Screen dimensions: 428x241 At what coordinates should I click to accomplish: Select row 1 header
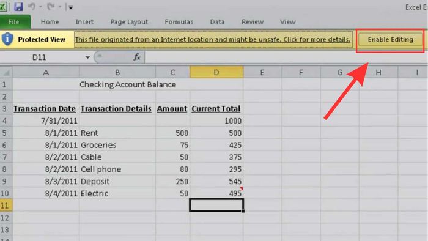pos(6,84)
